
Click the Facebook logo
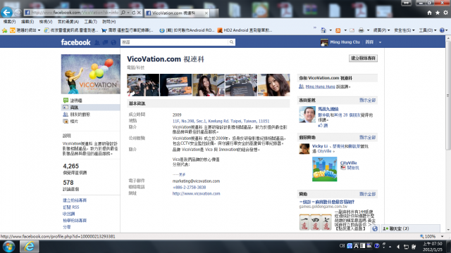click(75, 42)
